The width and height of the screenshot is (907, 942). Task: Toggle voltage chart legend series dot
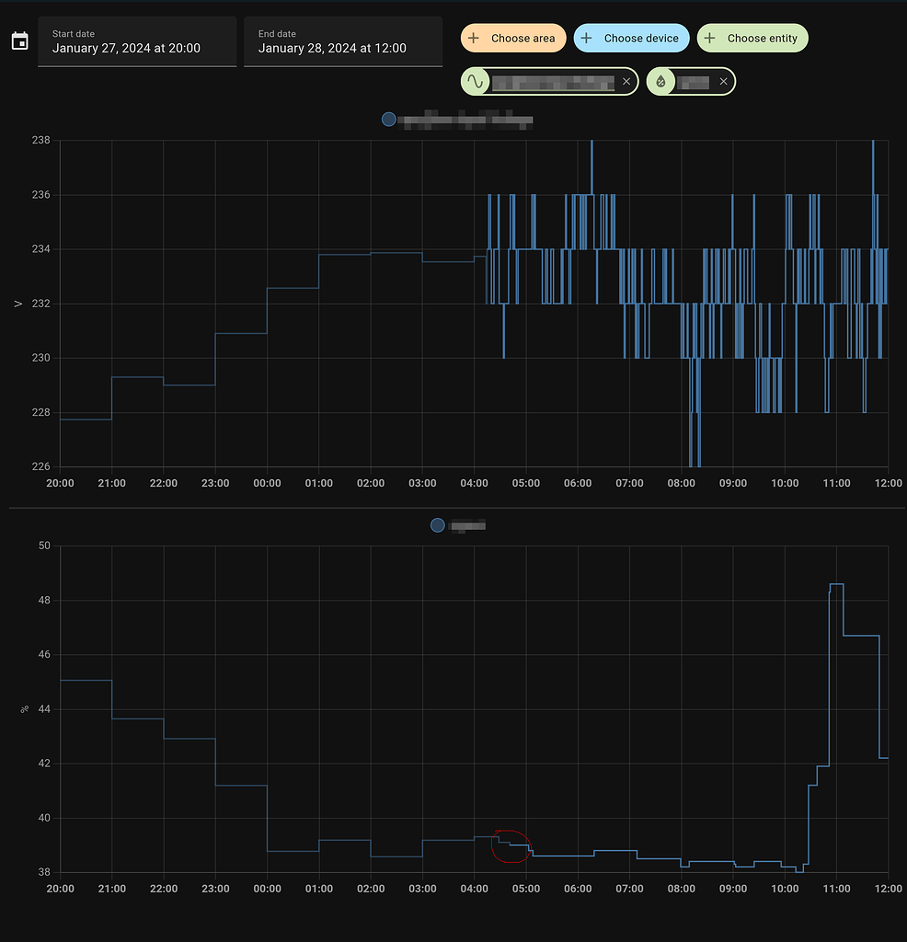(388, 119)
